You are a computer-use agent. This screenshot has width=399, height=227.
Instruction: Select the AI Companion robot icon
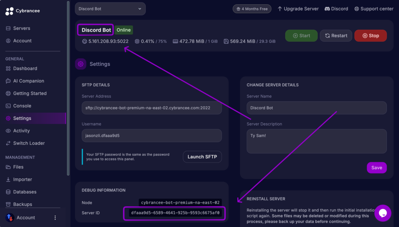click(x=8, y=81)
